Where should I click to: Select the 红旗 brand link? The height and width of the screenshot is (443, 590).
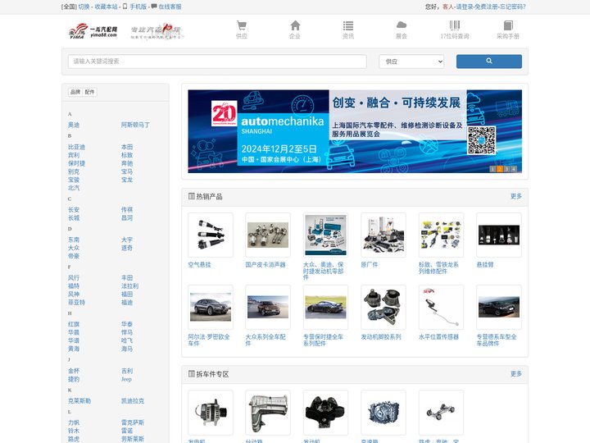[x=74, y=324]
